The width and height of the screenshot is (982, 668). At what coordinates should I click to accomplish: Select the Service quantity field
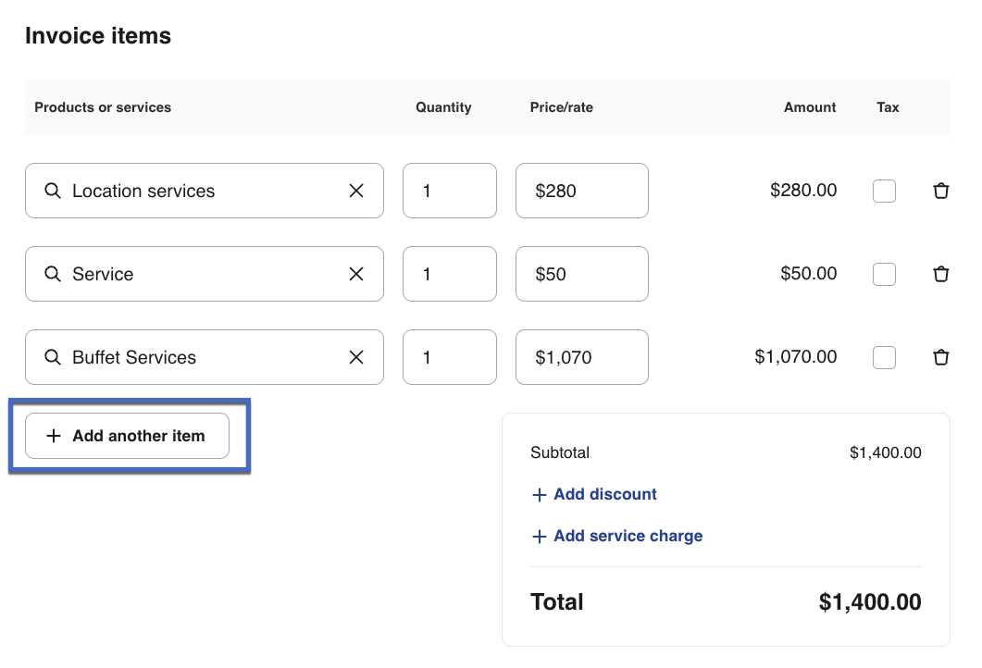click(x=449, y=275)
